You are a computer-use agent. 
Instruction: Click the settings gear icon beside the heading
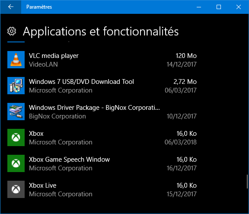[12, 31]
